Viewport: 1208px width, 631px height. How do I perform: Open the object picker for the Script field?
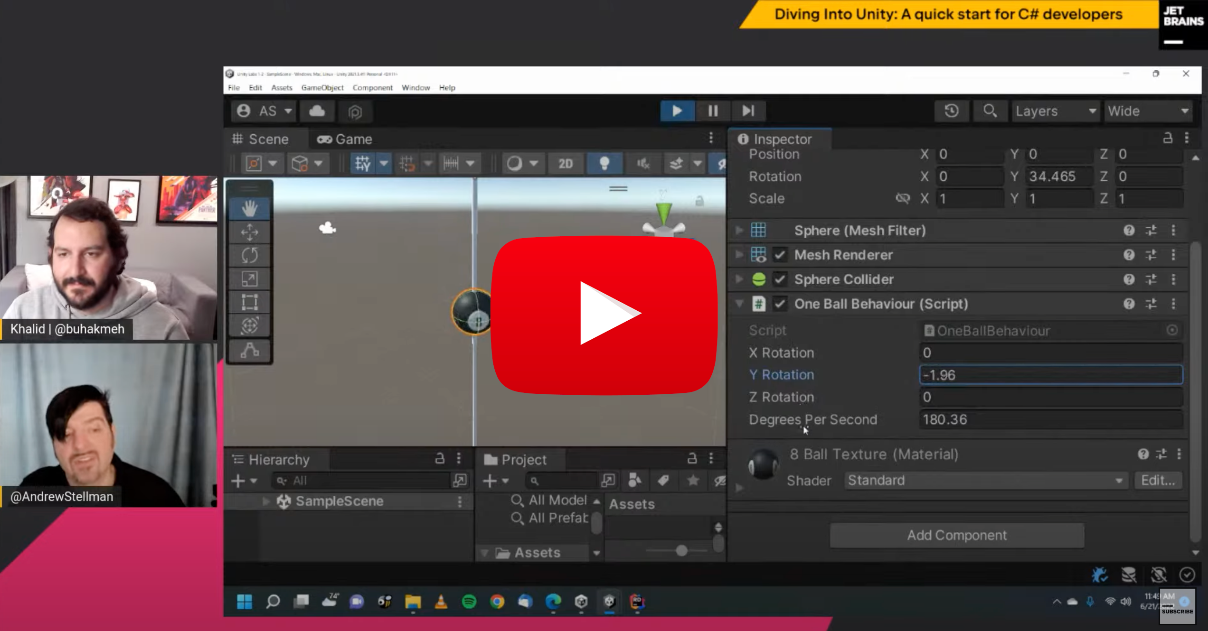1172,330
